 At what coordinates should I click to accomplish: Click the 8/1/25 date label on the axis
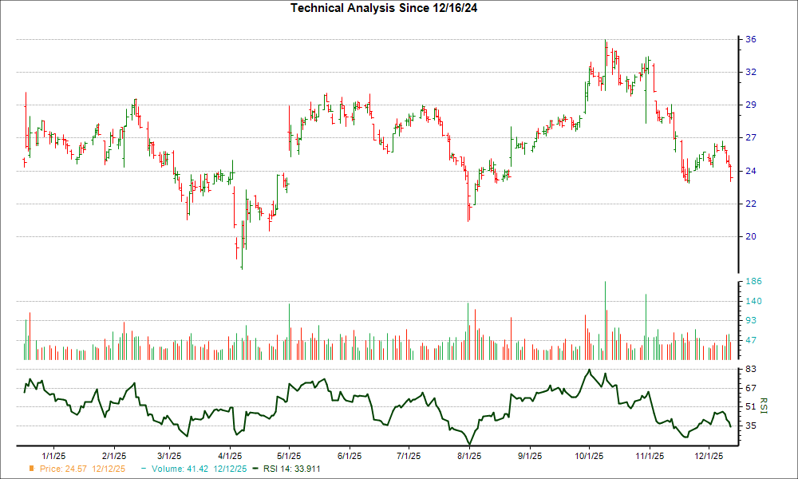[x=469, y=452]
